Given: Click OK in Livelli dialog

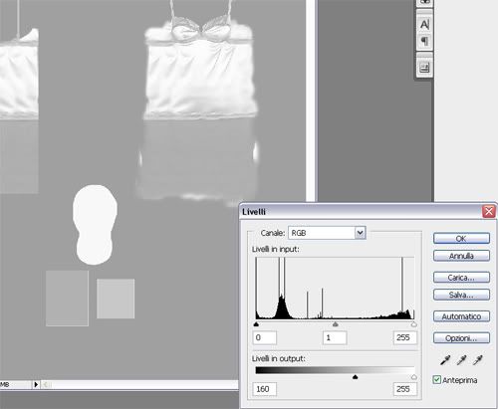Looking at the screenshot, I should pyautogui.click(x=461, y=239).
